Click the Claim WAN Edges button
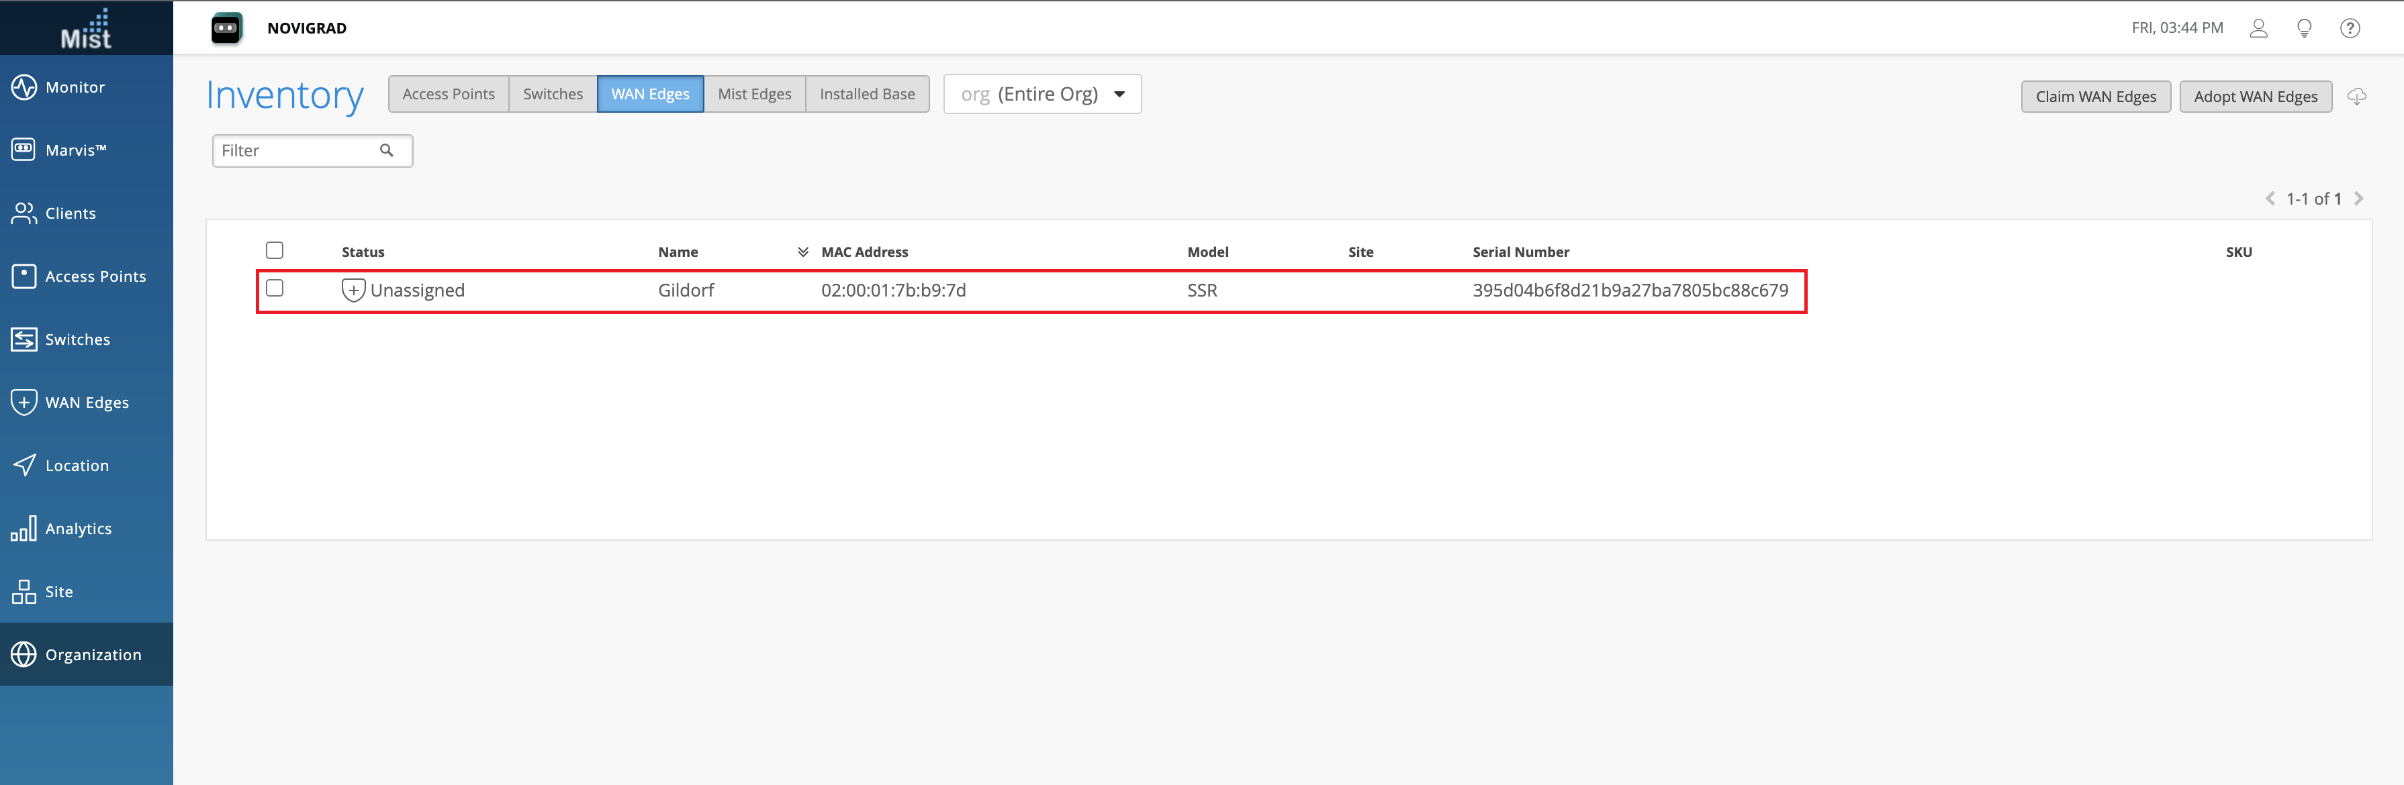2404x785 pixels. pos(2095,97)
